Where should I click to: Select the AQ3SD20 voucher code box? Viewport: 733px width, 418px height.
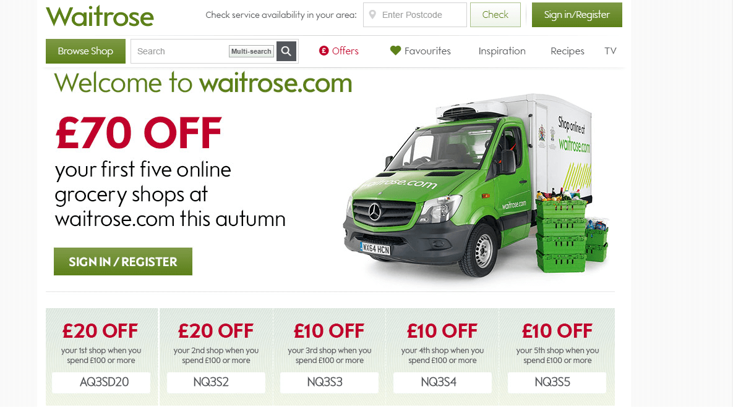(101, 382)
